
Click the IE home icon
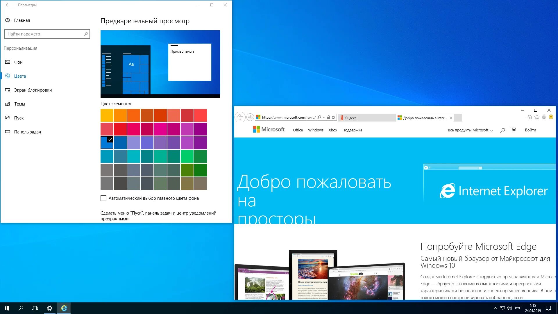pos(530,117)
